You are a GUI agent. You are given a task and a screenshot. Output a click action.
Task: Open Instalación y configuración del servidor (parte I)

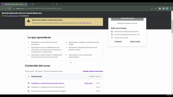coord(48,83)
